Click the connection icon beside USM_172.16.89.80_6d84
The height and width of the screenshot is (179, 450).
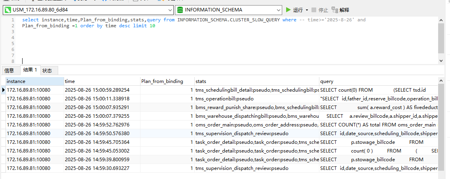click(8, 10)
